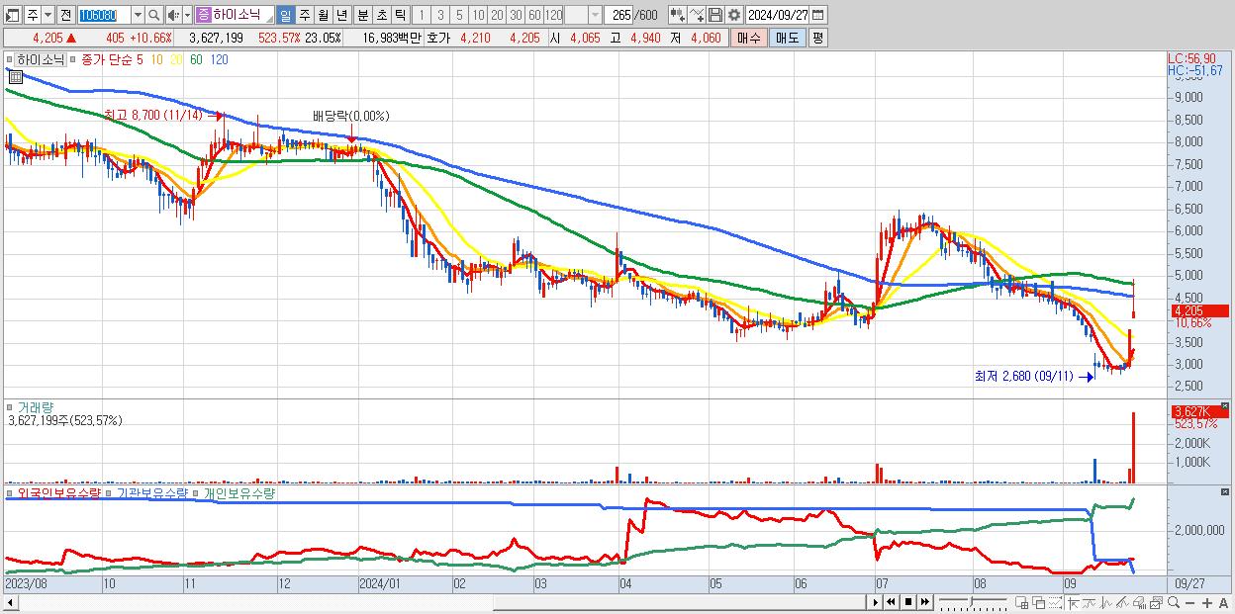Click the fast-forward playback button
The height and width of the screenshot is (614, 1235).
pos(925,602)
